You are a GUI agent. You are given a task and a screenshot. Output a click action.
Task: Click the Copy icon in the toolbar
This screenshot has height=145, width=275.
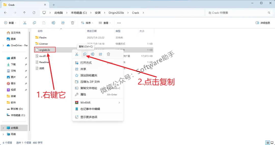coord(34,23)
